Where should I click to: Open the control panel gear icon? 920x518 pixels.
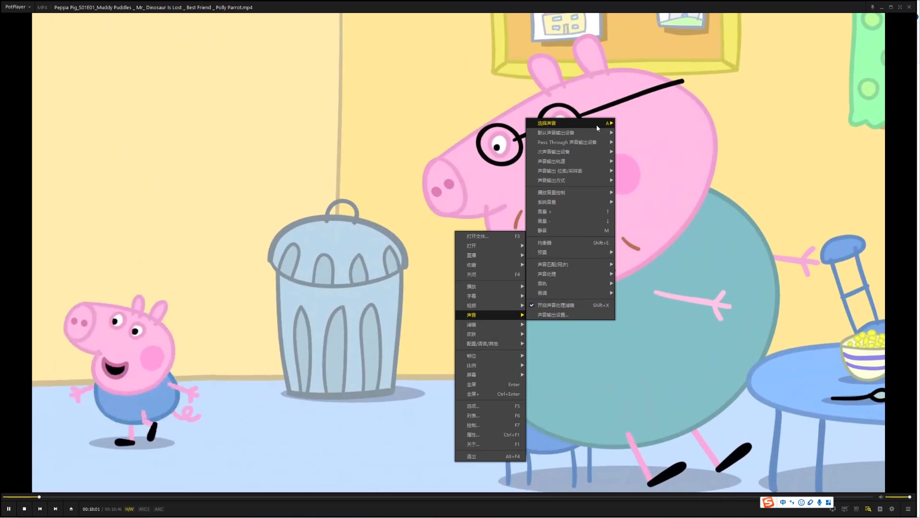pos(892,509)
